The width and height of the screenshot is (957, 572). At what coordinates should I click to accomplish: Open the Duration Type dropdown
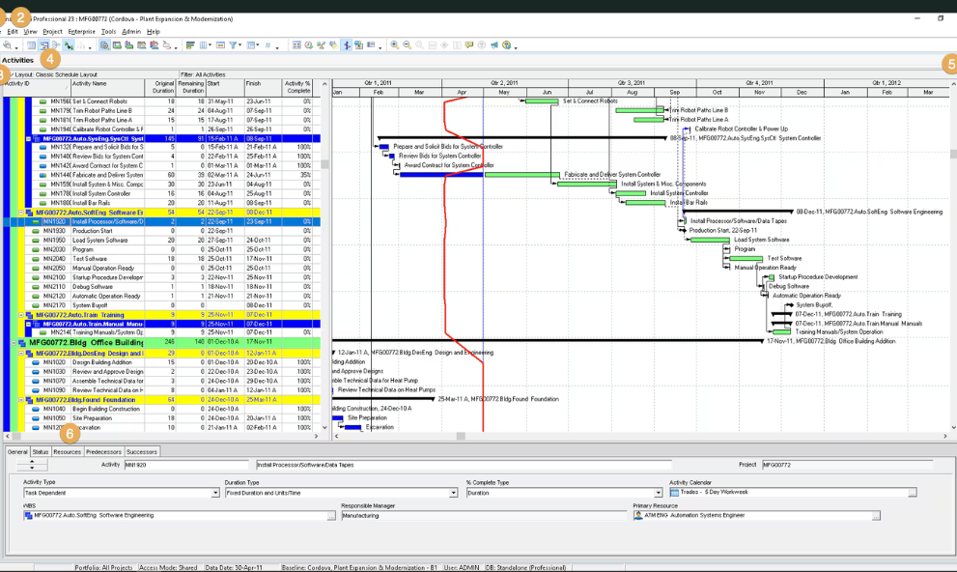point(453,493)
